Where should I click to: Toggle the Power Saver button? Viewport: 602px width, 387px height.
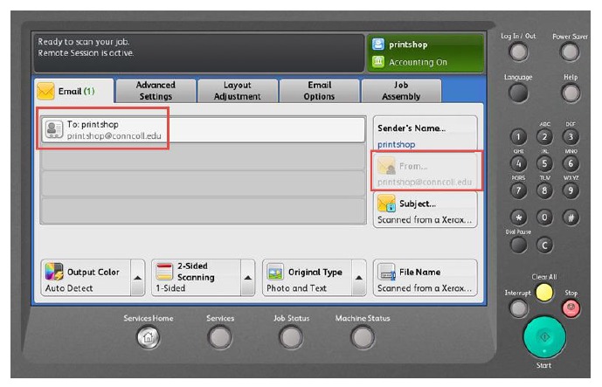(570, 52)
